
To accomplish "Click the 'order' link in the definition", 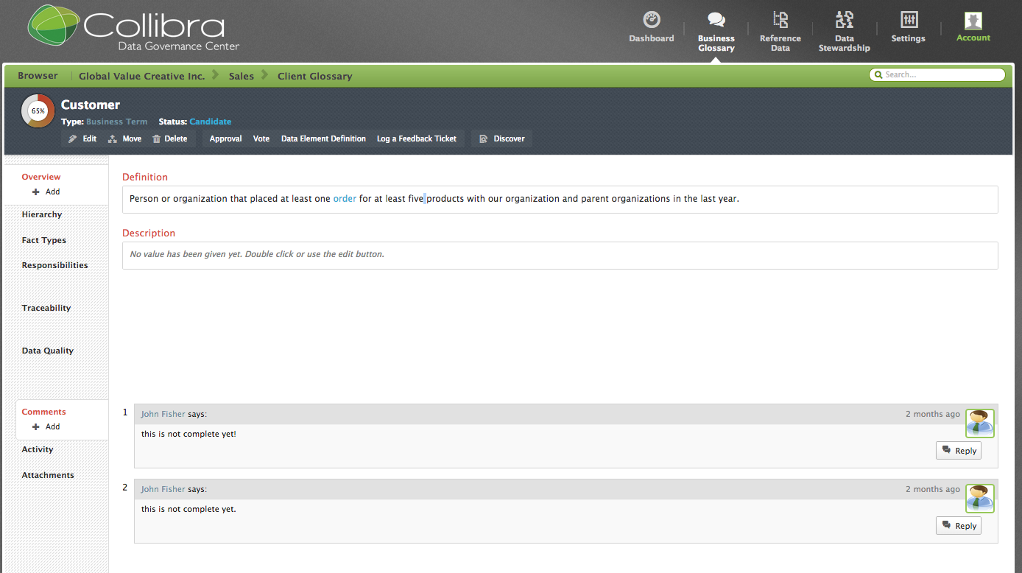I will (345, 199).
